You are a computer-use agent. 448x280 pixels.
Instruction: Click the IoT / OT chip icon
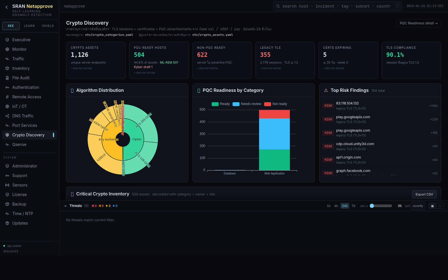[7, 106]
